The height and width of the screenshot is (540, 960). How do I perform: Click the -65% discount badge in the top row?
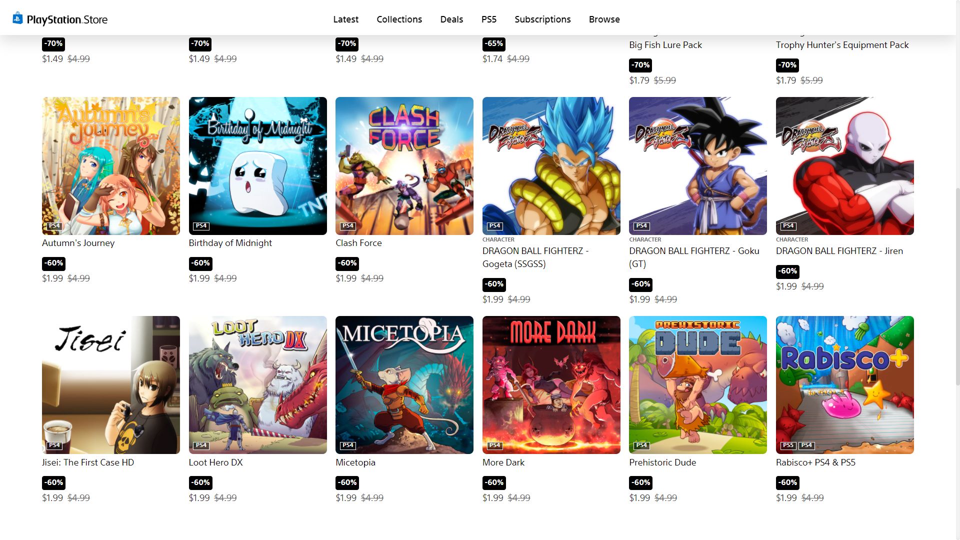[x=494, y=43]
